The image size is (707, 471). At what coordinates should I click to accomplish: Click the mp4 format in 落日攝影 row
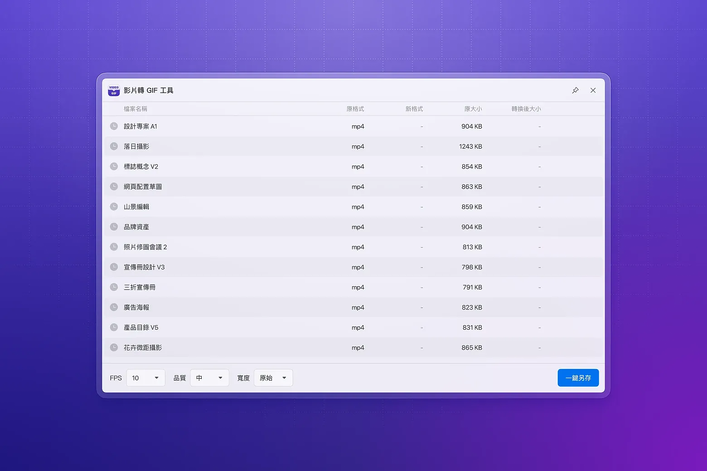(x=358, y=147)
